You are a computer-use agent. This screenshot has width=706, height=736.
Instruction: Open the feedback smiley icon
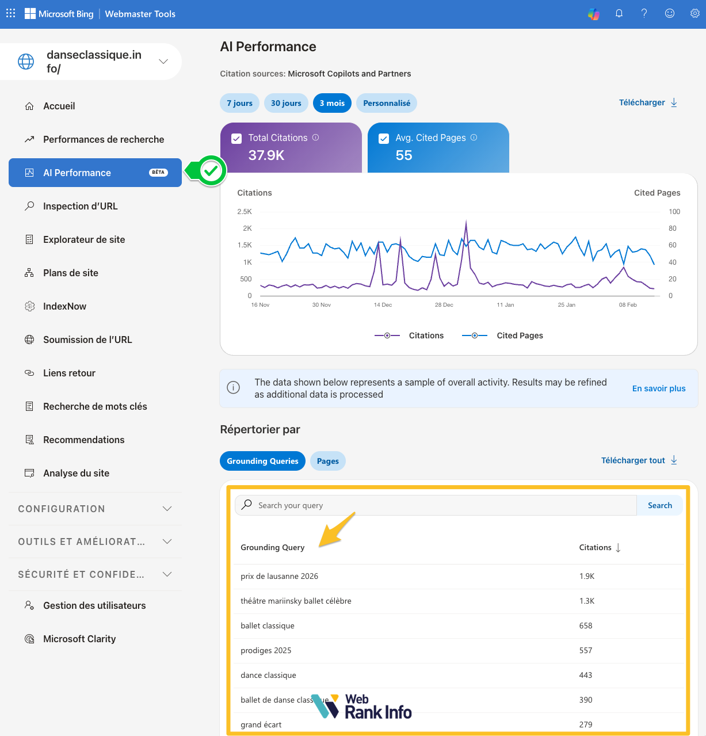pyautogui.click(x=669, y=13)
